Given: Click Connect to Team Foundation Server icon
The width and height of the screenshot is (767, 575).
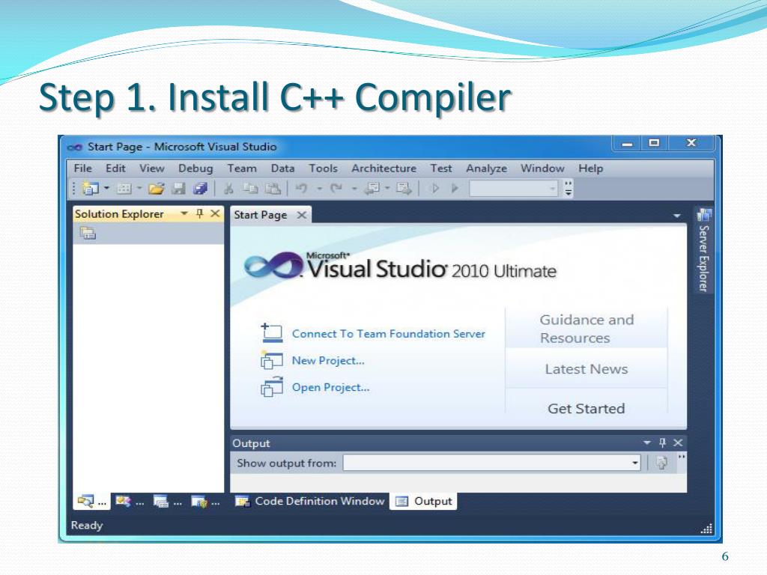Looking at the screenshot, I should 271,332.
